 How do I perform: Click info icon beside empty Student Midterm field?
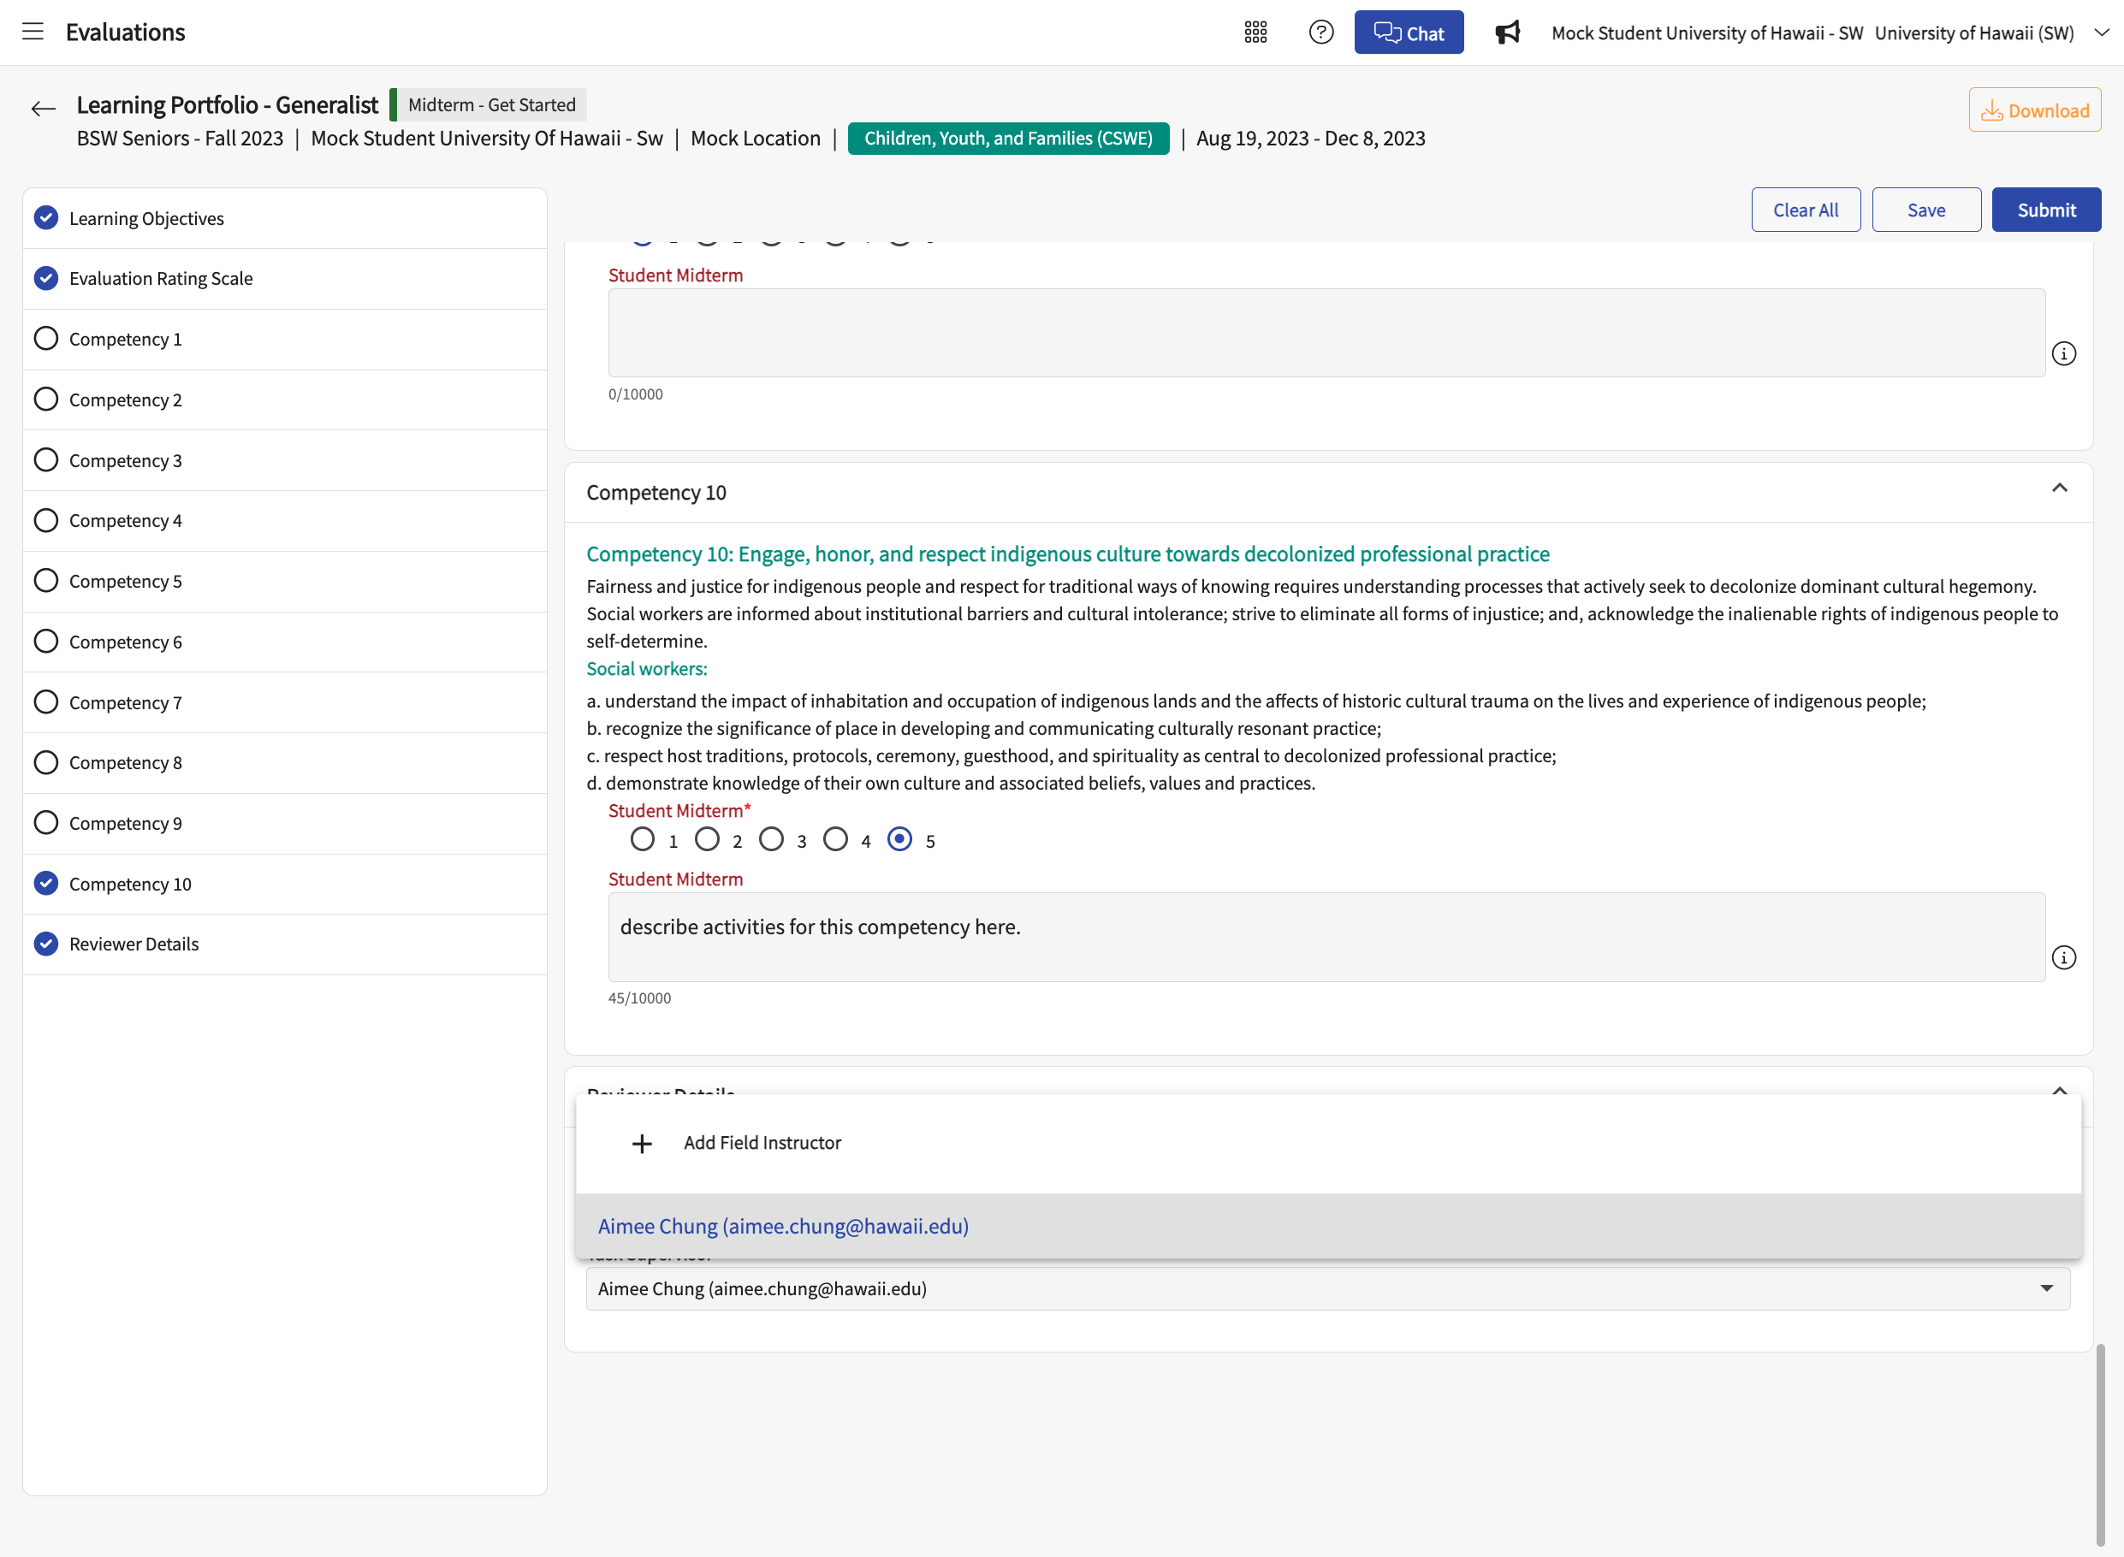point(2063,353)
